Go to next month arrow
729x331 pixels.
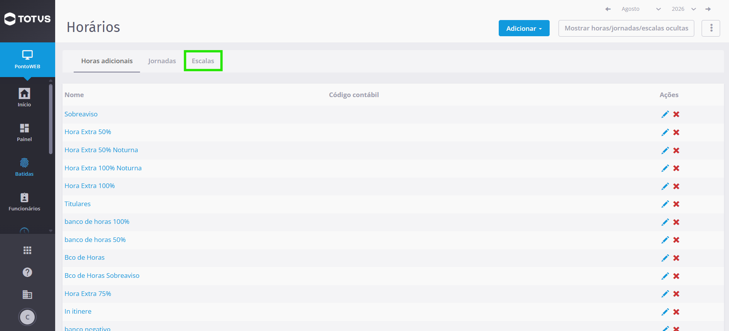point(708,9)
